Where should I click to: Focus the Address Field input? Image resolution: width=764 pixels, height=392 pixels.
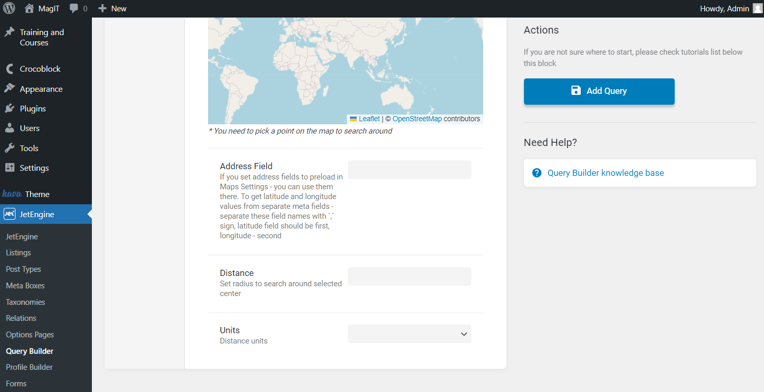[409, 170]
